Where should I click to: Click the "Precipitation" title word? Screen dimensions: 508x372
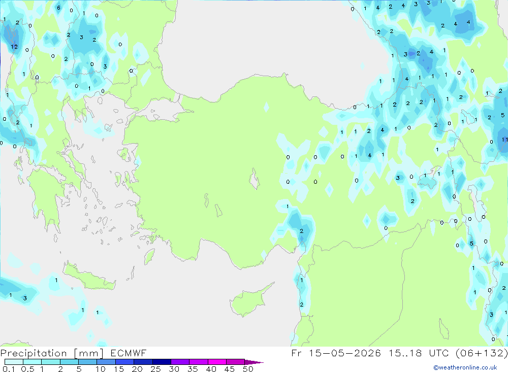coord(34,353)
